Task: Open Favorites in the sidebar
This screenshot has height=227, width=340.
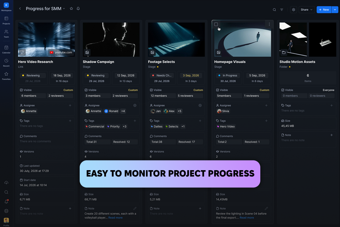Action: pos(6,76)
